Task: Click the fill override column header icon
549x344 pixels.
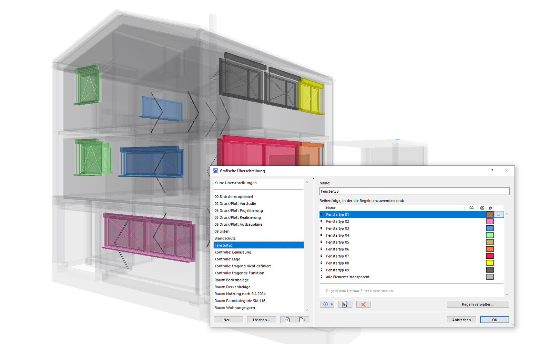Action: tap(482, 208)
